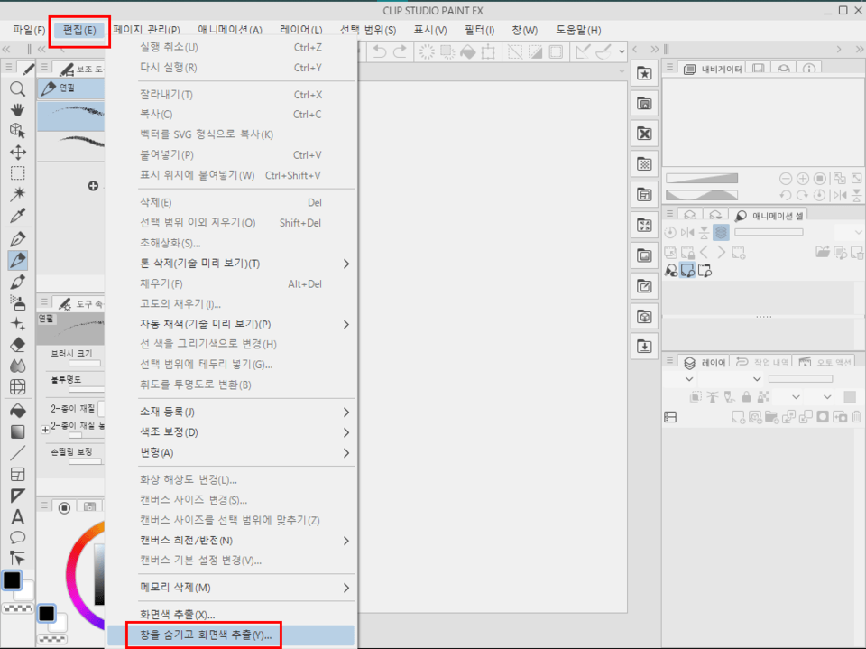
Task: Choose the Auto select wand tool
Action: click(17, 195)
